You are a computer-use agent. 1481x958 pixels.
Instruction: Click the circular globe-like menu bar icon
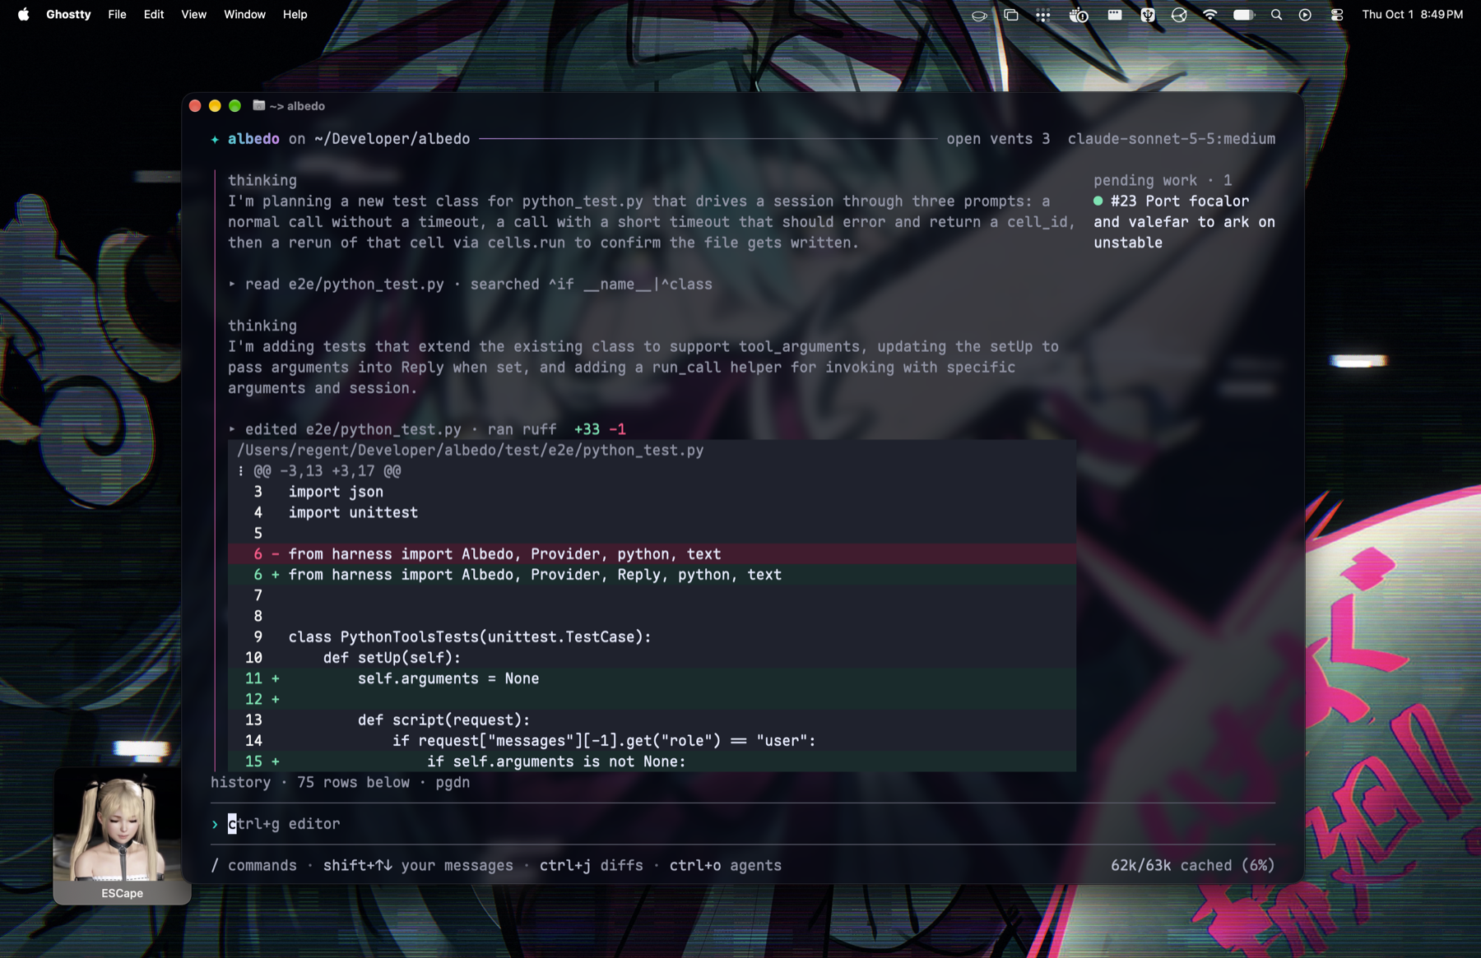(1179, 15)
